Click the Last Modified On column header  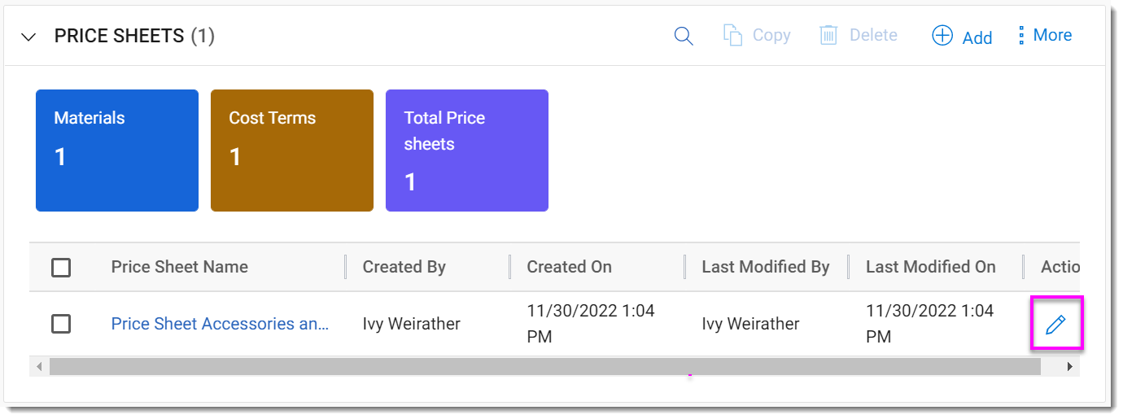[931, 267]
